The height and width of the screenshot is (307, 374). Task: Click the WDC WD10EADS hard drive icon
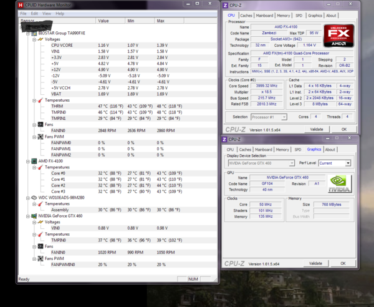(x=34, y=198)
